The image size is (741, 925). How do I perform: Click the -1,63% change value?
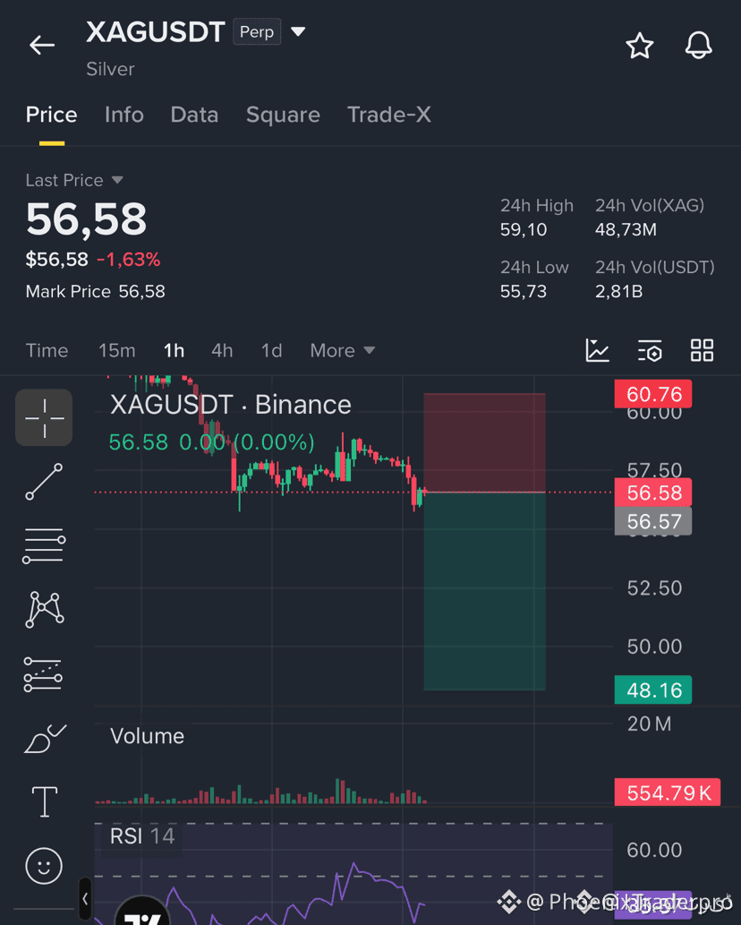click(129, 260)
